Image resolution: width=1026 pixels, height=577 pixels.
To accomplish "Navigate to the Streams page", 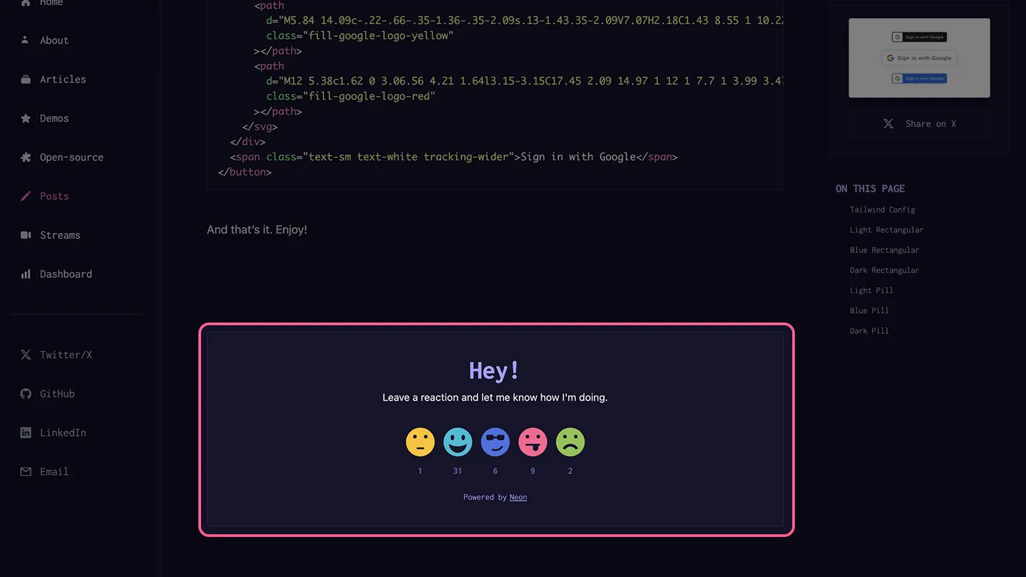I will pyautogui.click(x=59, y=235).
